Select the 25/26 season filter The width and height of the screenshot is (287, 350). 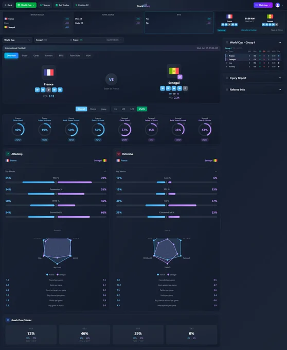(x=142, y=109)
